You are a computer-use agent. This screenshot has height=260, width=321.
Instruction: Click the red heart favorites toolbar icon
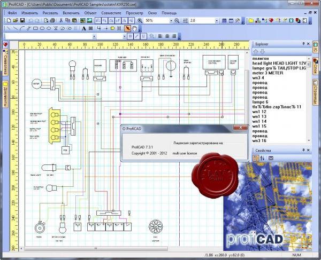coord(271,20)
